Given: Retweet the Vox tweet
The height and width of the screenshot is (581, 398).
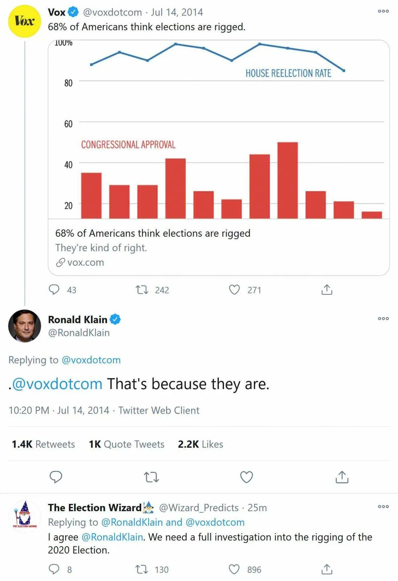Looking at the screenshot, I should pyautogui.click(x=142, y=290).
